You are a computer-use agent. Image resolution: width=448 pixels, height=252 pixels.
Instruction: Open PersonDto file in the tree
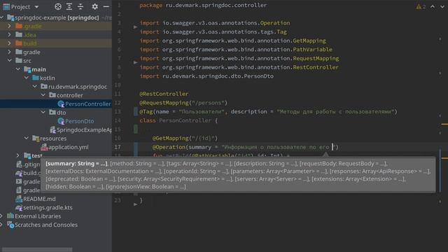79,121
